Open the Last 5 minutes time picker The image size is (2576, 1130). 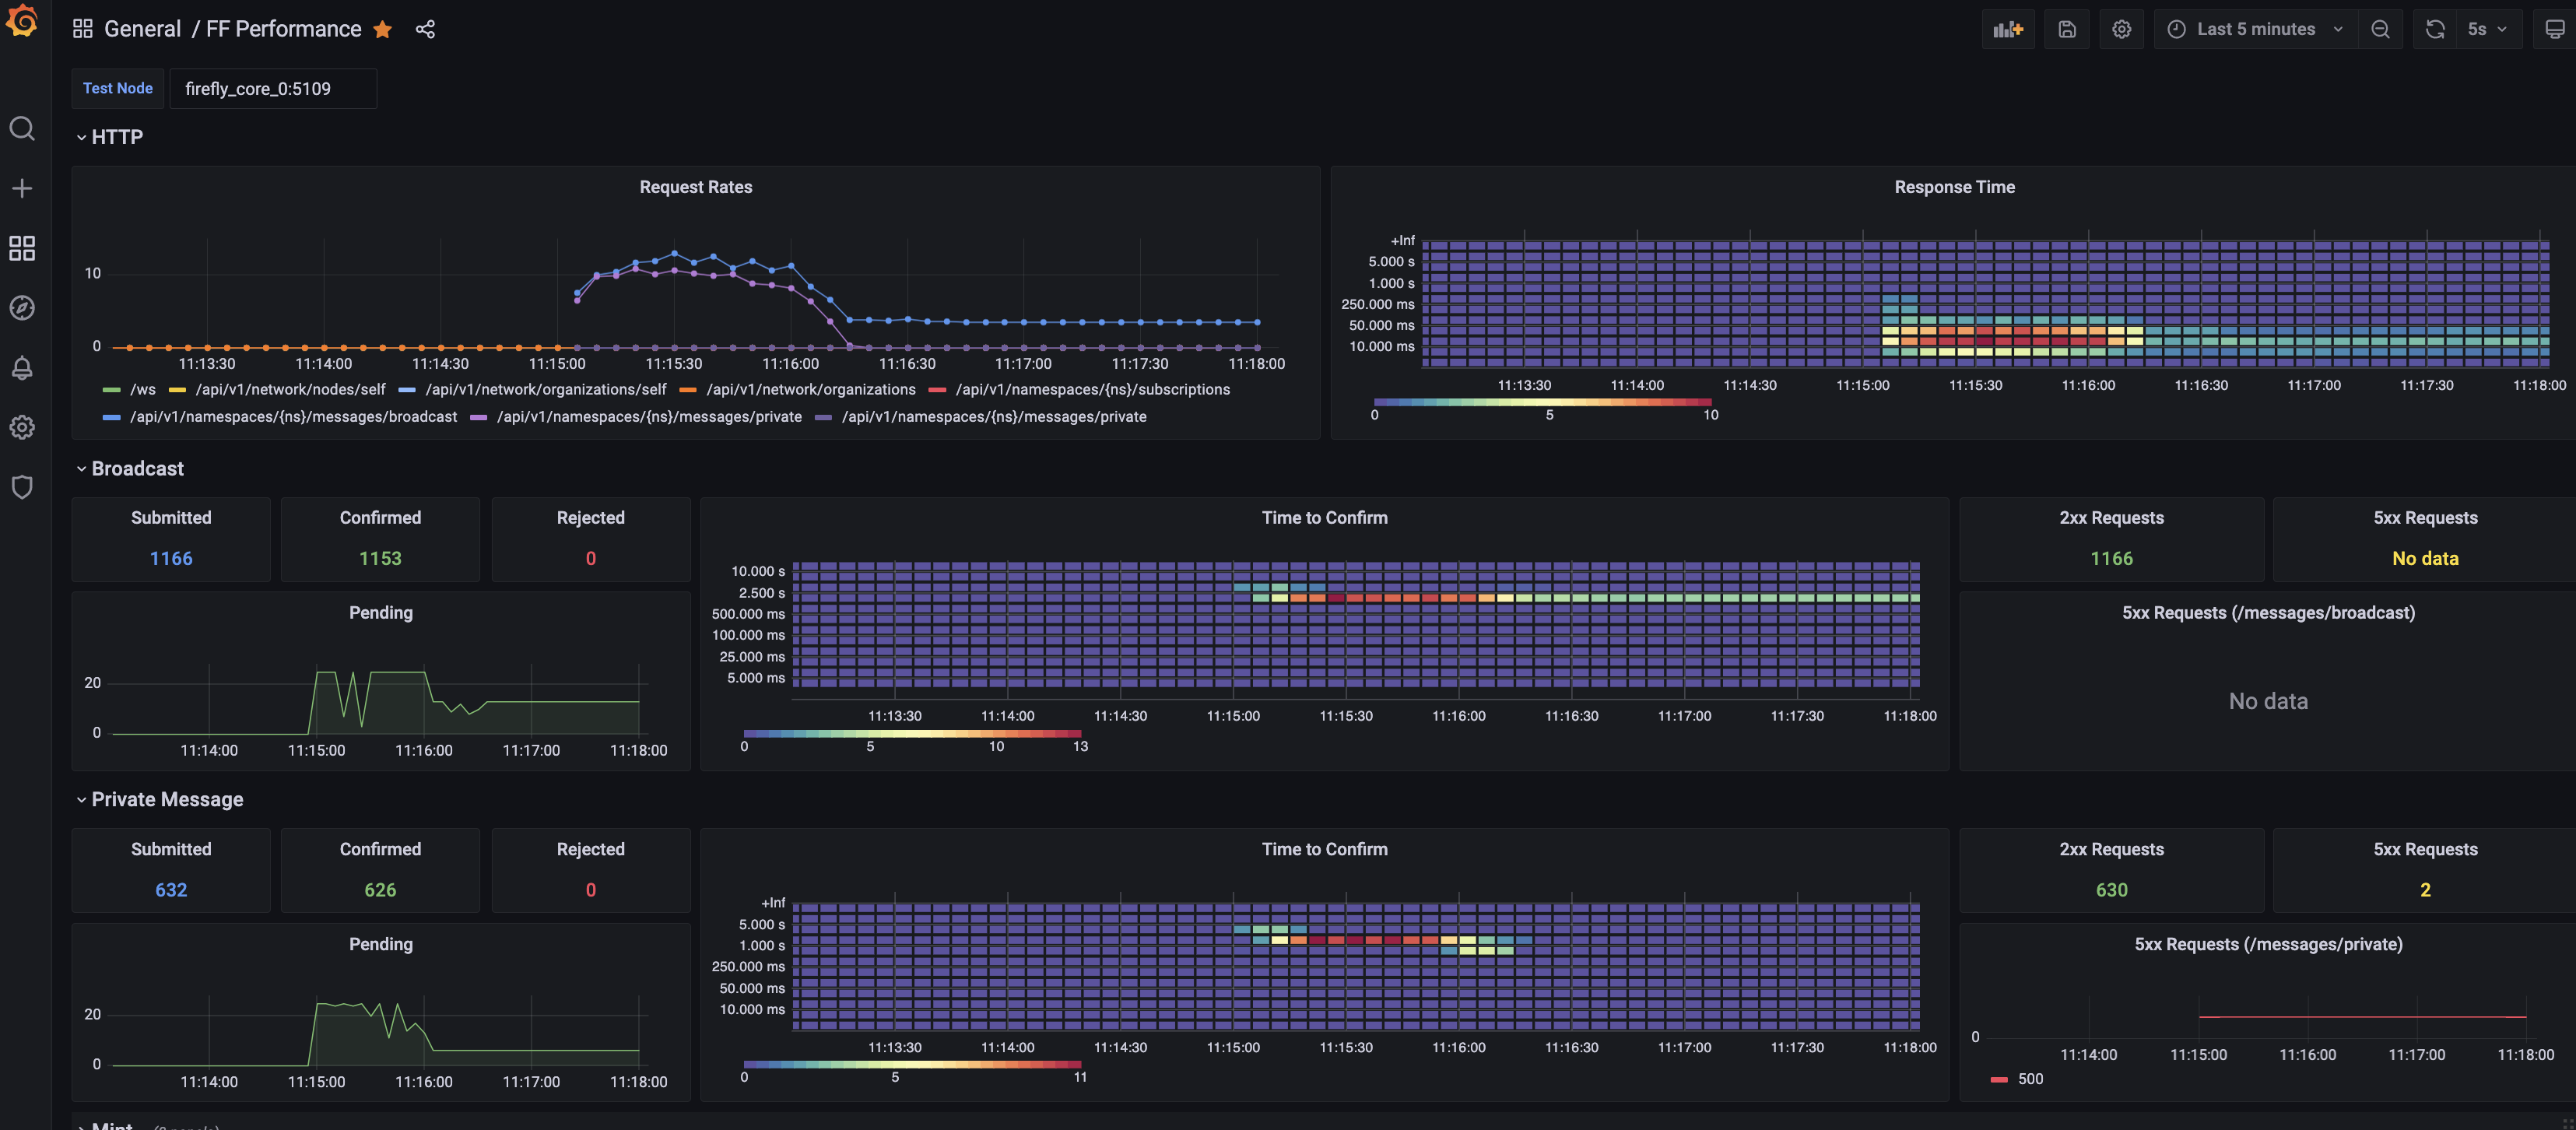coord(2255,29)
